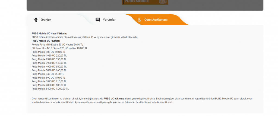The width and height of the screenshot is (278, 116).
Task: Click the person icon in Oyun Açıklaması tab
Action: point(139,20)
